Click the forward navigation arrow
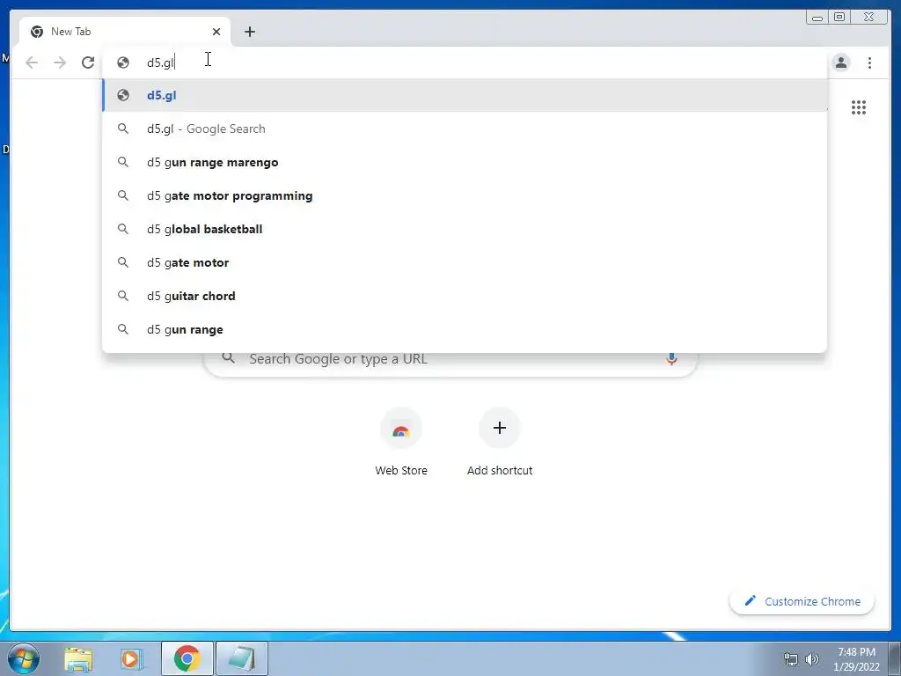The width and height of the screenshot is (901, 676). coord(60,62)
